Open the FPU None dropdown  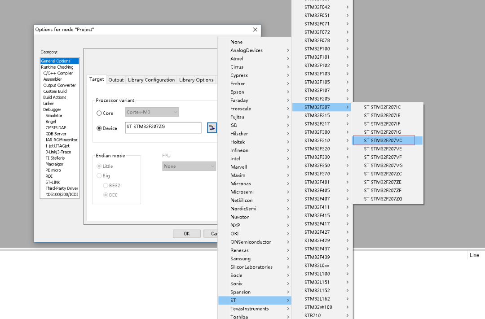(189, 166)
